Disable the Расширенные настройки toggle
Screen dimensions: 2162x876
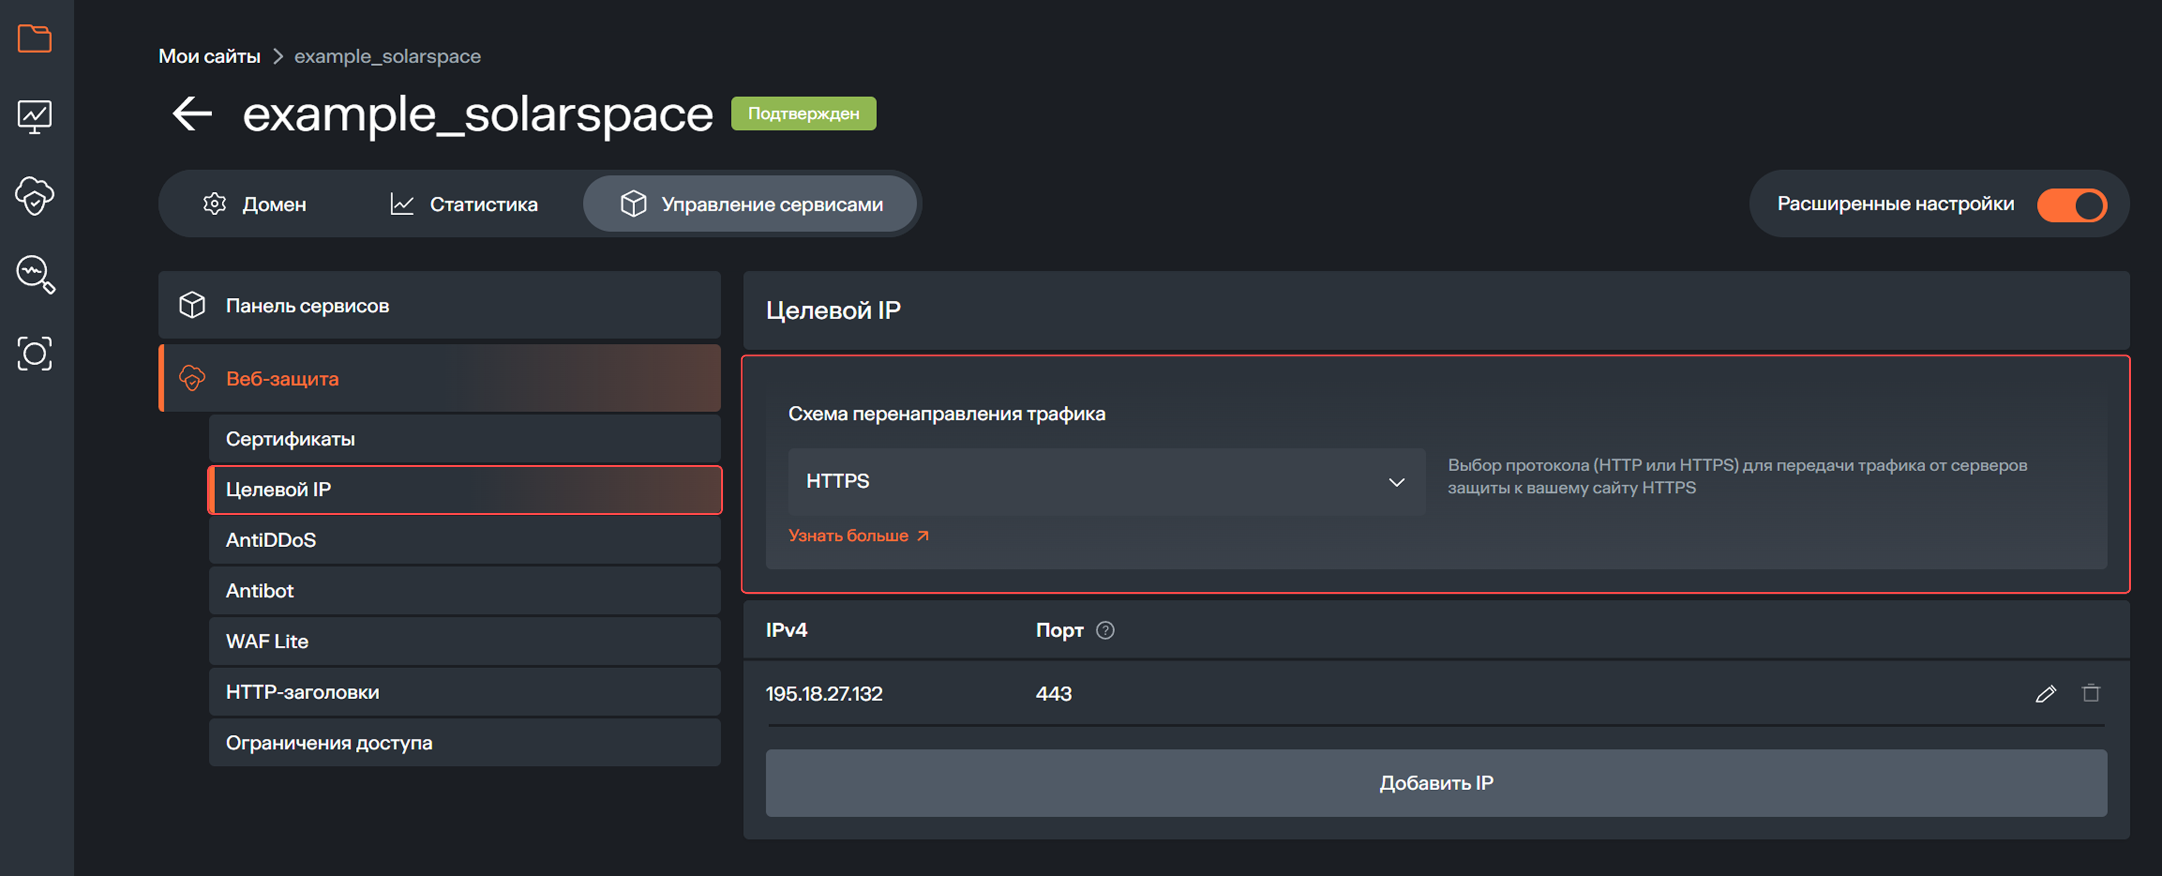click(x=2072, y=203)
